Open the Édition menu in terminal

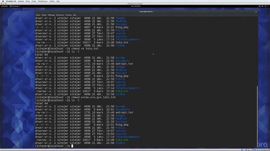[x=44, y=15]
